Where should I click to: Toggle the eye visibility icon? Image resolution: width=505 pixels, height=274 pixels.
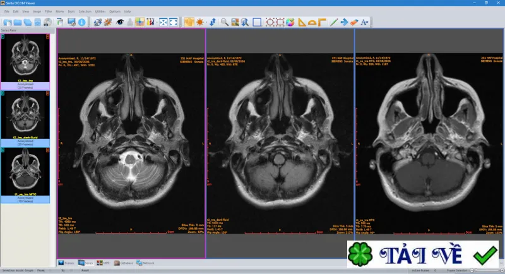click(x=120, y=22)
